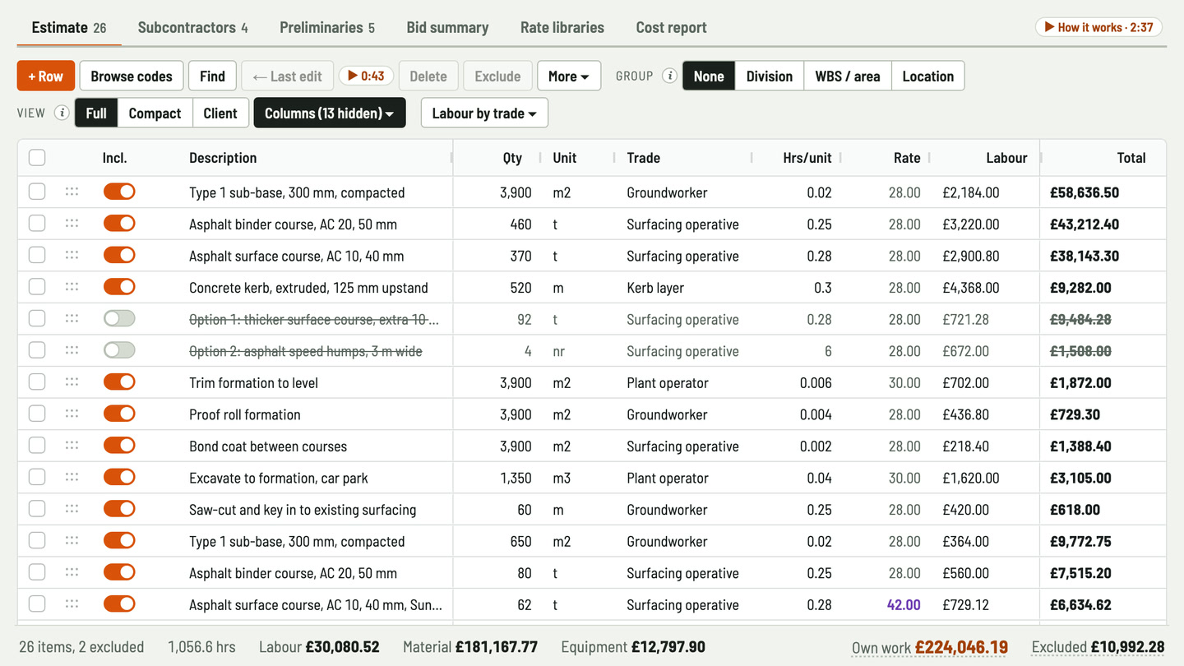Click drag handle on Option 2 speed humps row

(x=72, y=350)
